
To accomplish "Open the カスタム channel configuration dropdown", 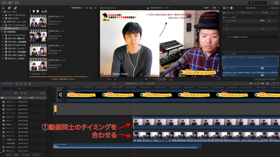I will [257, 58].
